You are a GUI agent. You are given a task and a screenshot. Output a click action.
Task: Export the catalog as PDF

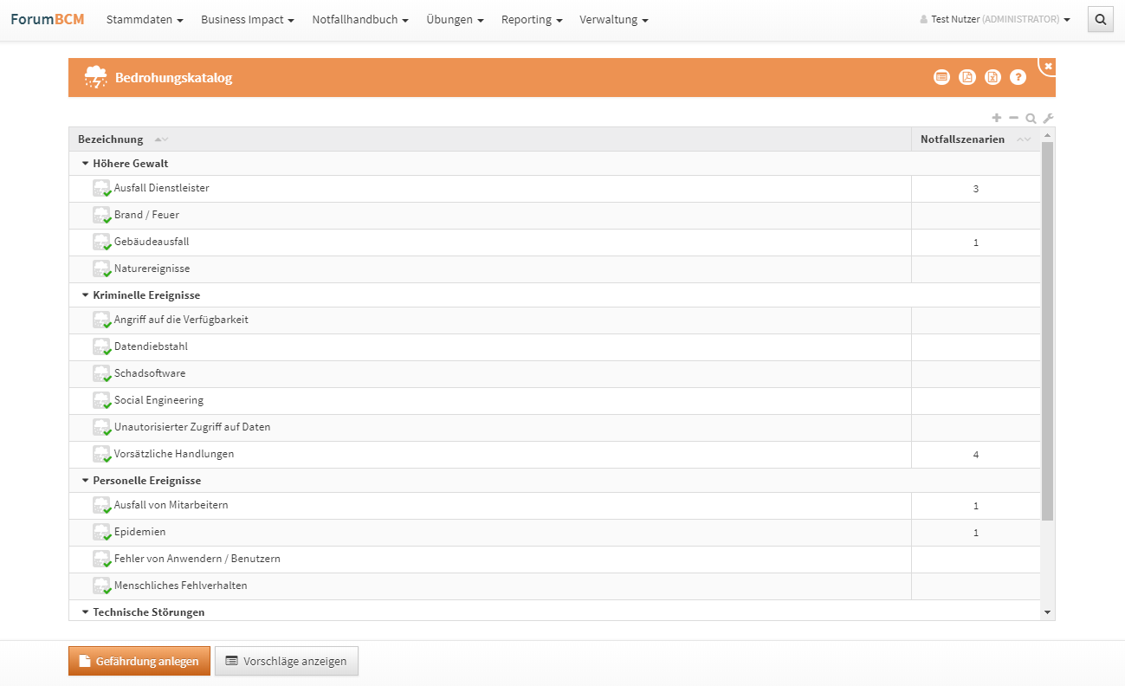coord(967,77)
